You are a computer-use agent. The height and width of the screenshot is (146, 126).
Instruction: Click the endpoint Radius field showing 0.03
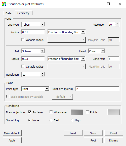pyautogui.click(x=33, y=59)
